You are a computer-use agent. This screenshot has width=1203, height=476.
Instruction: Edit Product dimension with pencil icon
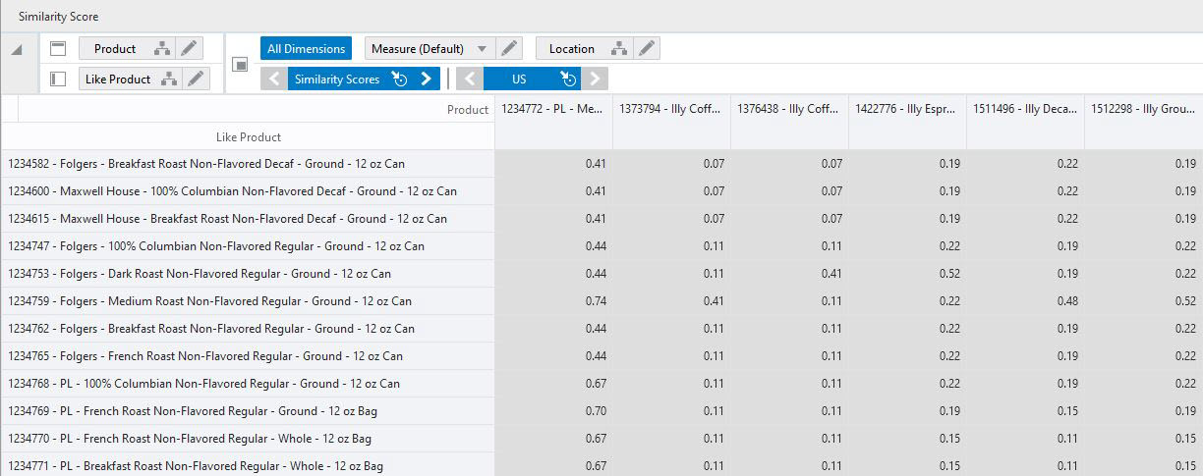point(190,49)
